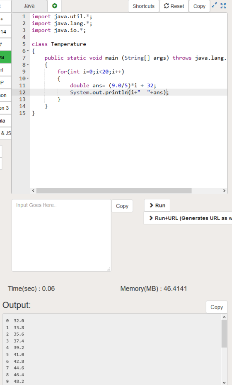This screenshot has height=385, width=232.
Task: Select the language item ending in 'ala'
Action: pyautogui.click(x=5, y=120)
